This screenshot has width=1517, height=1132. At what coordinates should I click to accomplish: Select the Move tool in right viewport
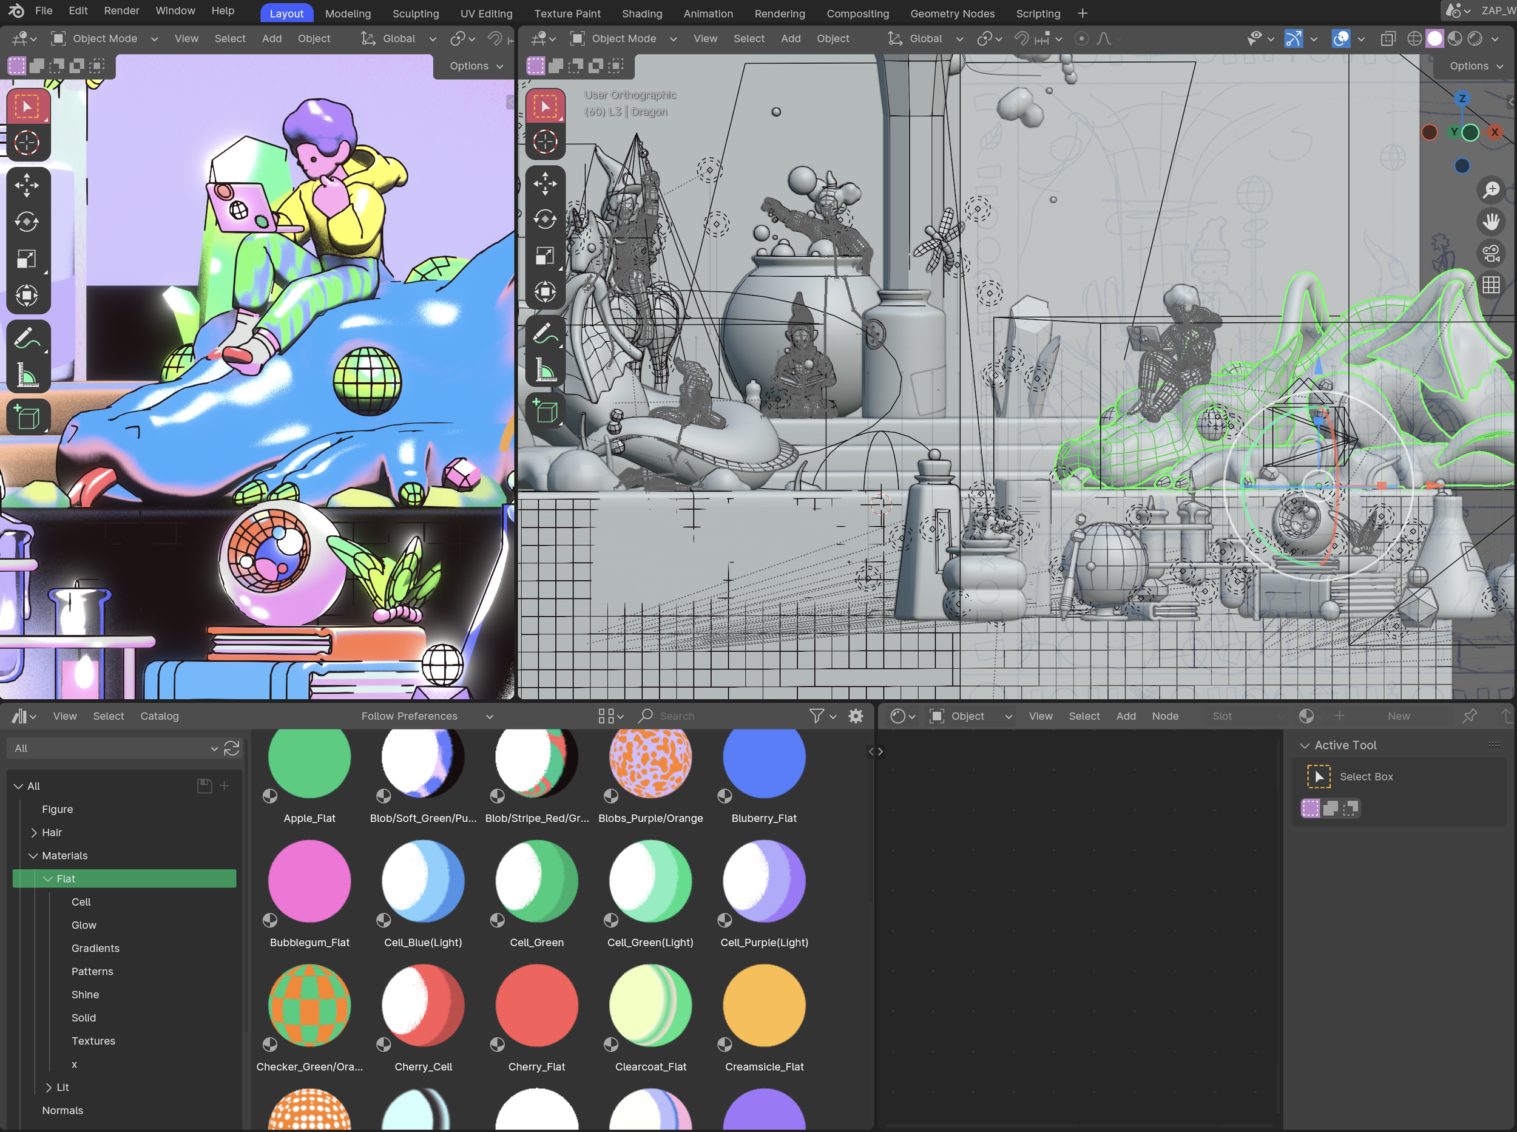(545, 183)
